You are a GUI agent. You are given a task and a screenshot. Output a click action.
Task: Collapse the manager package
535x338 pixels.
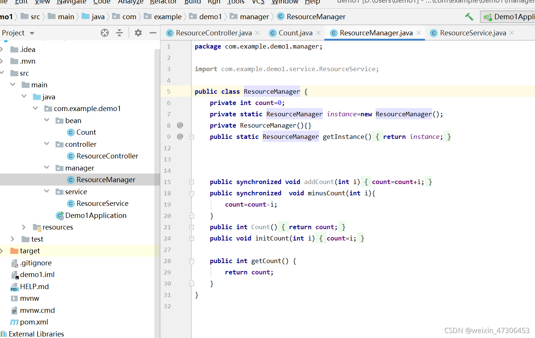click(47, 167)
